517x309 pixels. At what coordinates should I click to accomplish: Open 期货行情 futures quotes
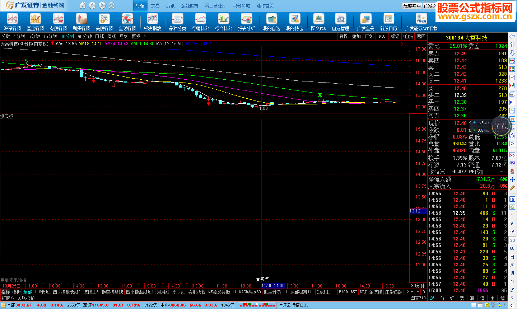(x=81, y=22)
